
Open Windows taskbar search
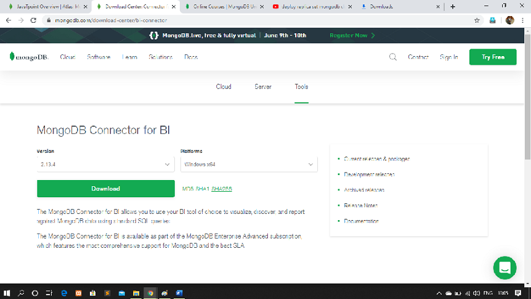tap(21, 293)
